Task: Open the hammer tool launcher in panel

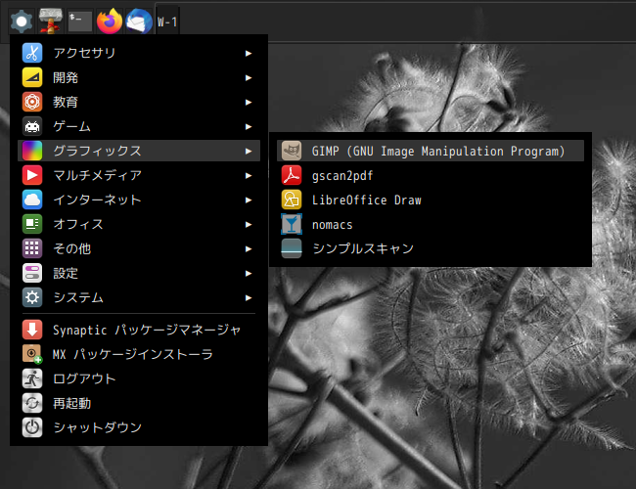Action: 51,21
